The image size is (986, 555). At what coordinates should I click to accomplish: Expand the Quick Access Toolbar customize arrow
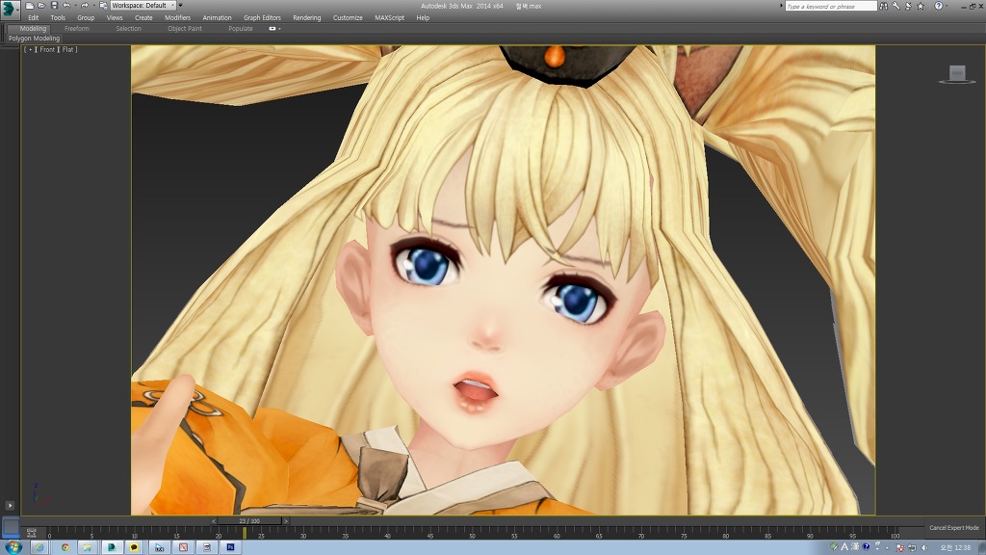point(180,6)
